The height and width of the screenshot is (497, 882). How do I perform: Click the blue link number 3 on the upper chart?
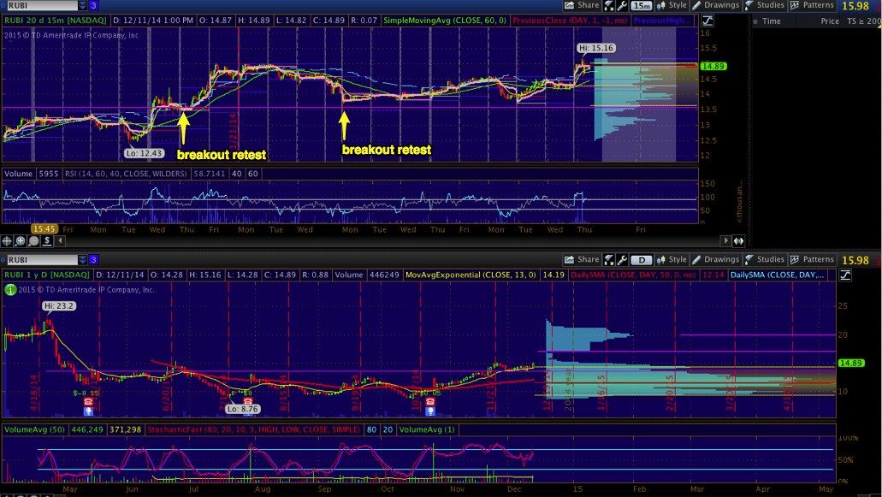point(94,6)
